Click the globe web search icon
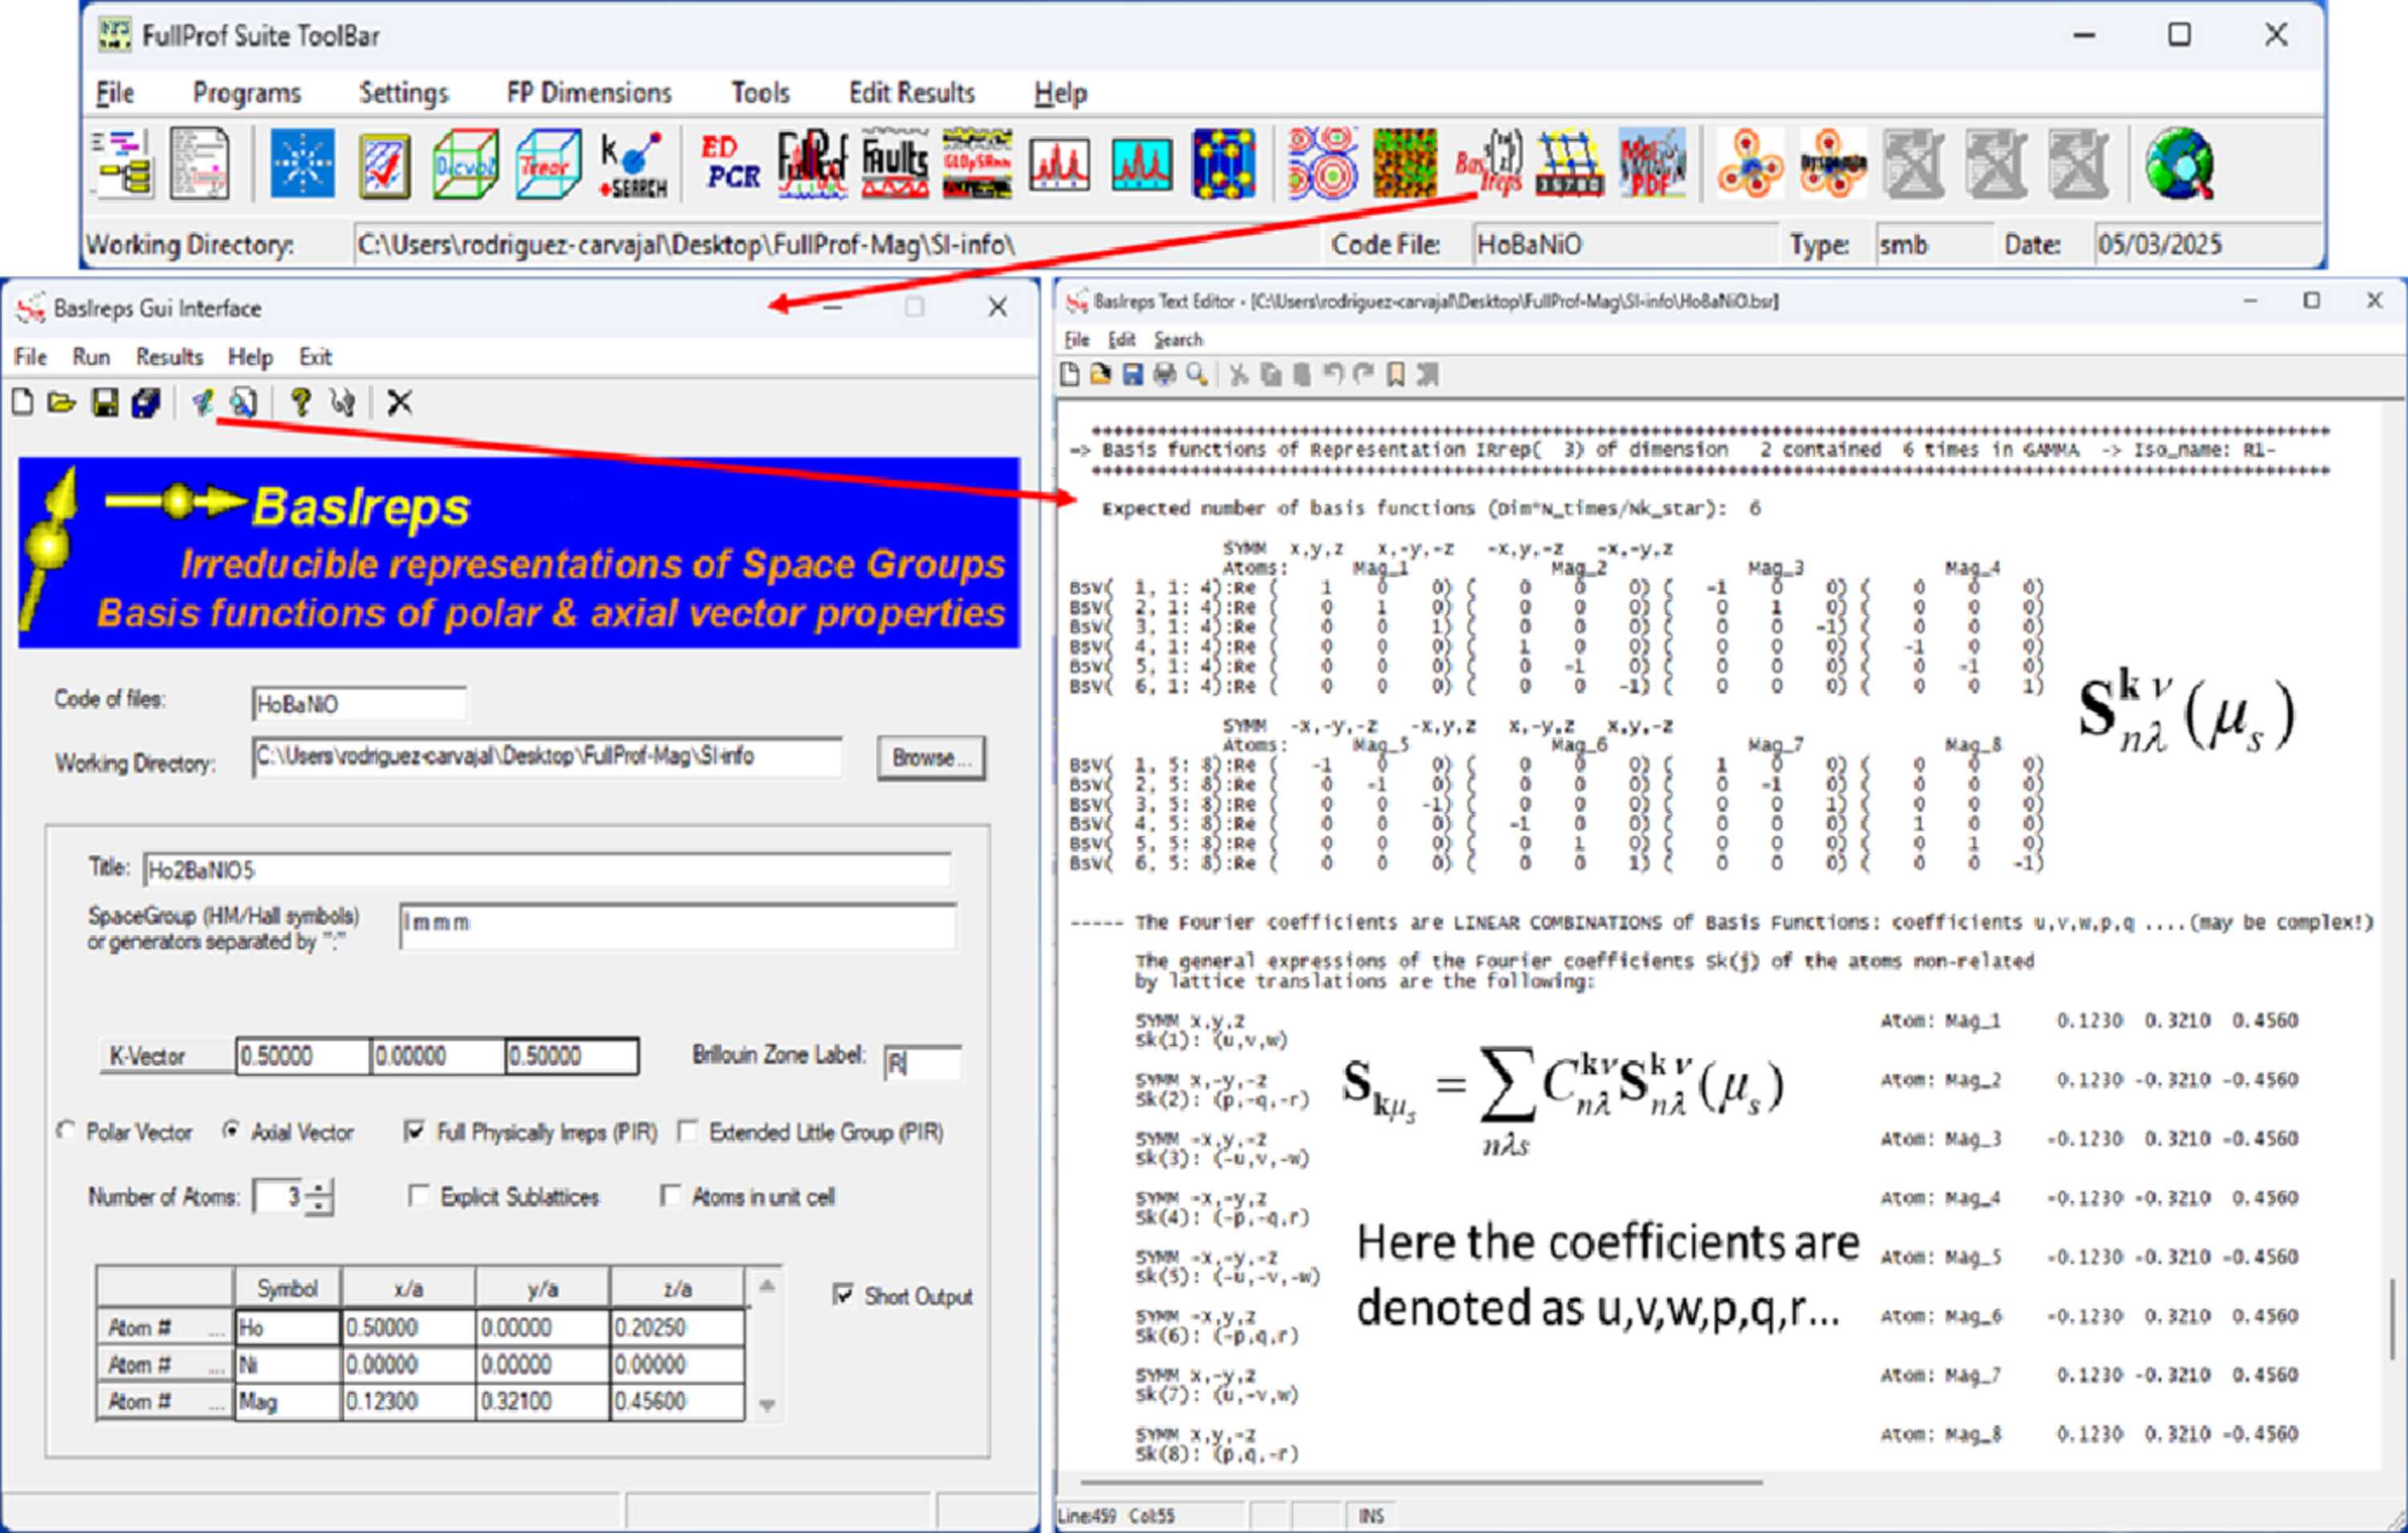This screenshot has height=1533, width=2408. click(2180, 163)
